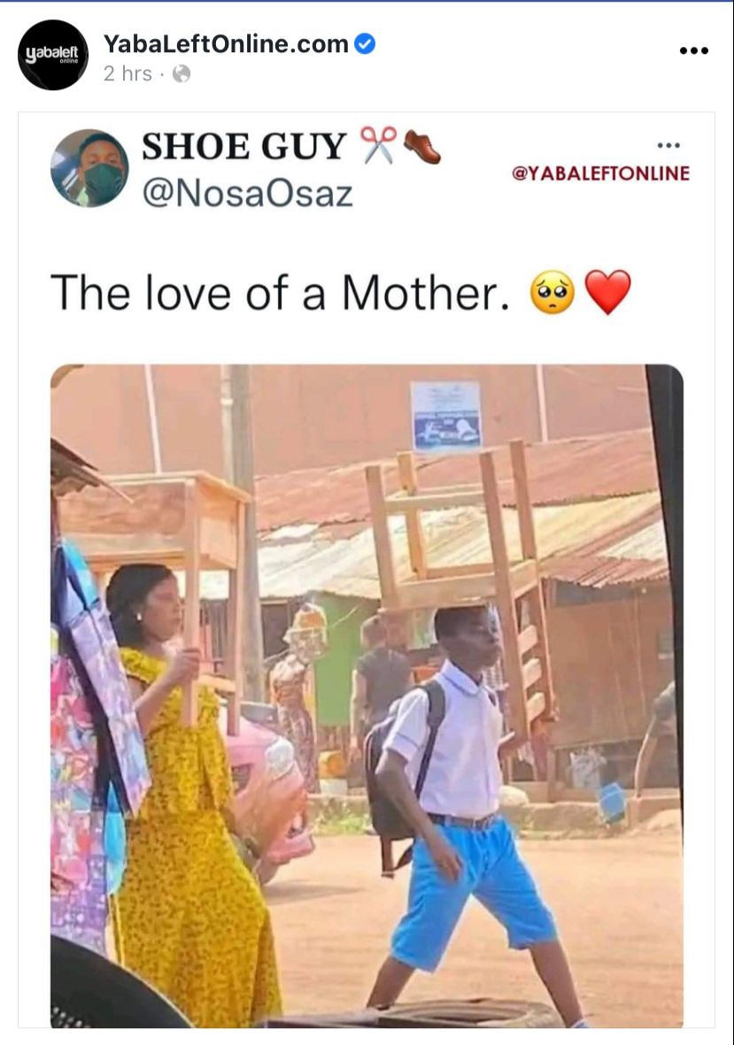Click the SHOE GUY profile avatar
This screenshot has height=1045, width=734.
(90, 168)
